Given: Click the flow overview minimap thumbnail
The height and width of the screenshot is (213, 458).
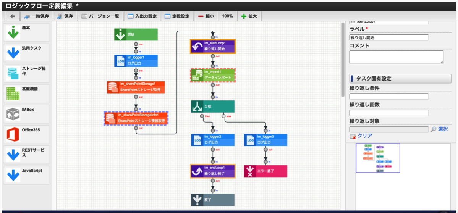Looking at the screenshot, I should [378, 158].
